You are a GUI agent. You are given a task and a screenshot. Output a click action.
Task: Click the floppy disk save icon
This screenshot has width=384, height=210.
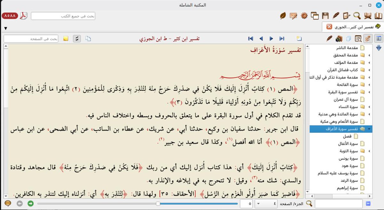tap(325, 16)
